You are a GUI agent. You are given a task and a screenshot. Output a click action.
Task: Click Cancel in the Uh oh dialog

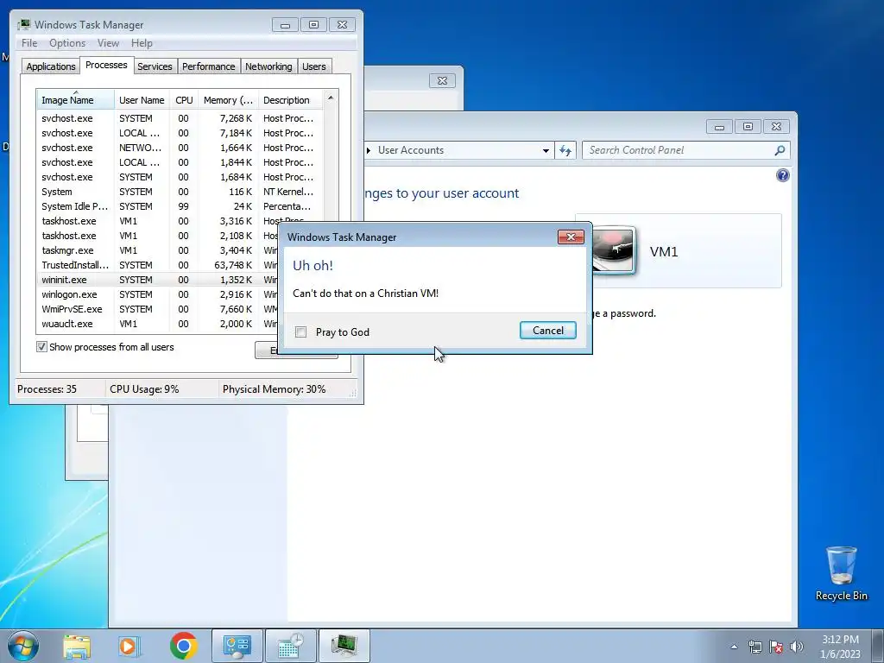click(547, 331)
